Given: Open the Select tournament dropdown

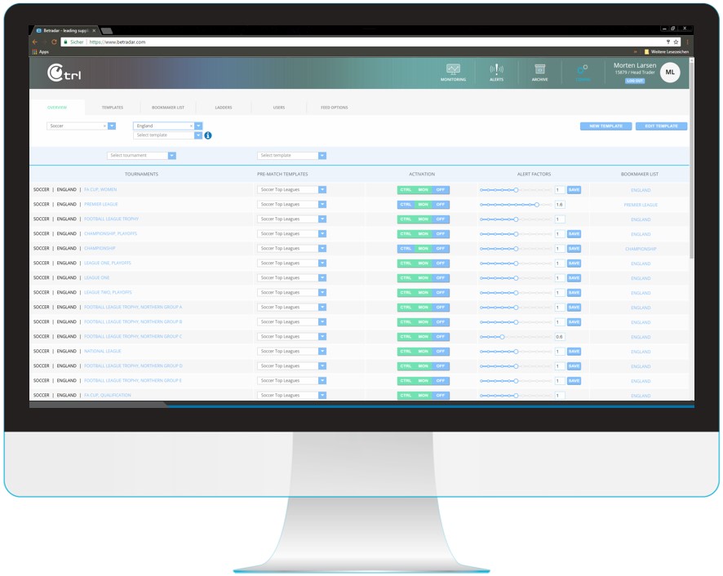Looking at the screenshot, I should coord(171,156).
